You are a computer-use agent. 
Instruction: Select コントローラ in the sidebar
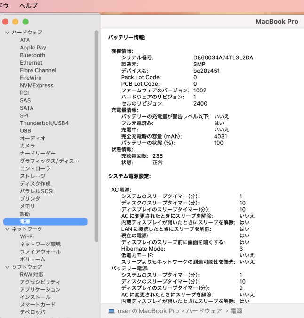[x=35, y=169]
